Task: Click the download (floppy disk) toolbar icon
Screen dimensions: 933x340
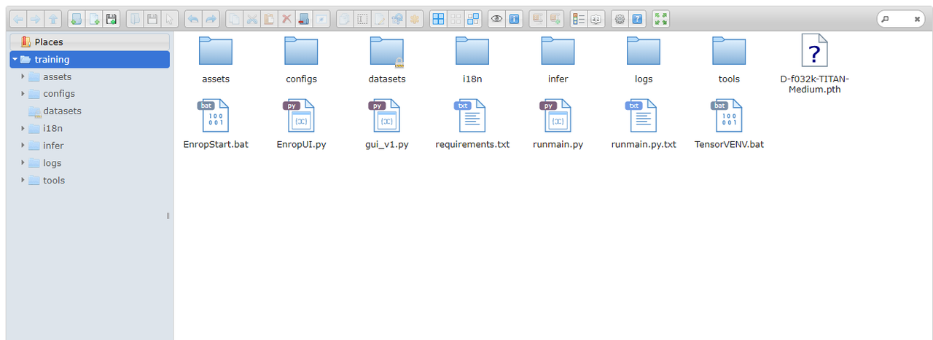Action: coord(152,19)
